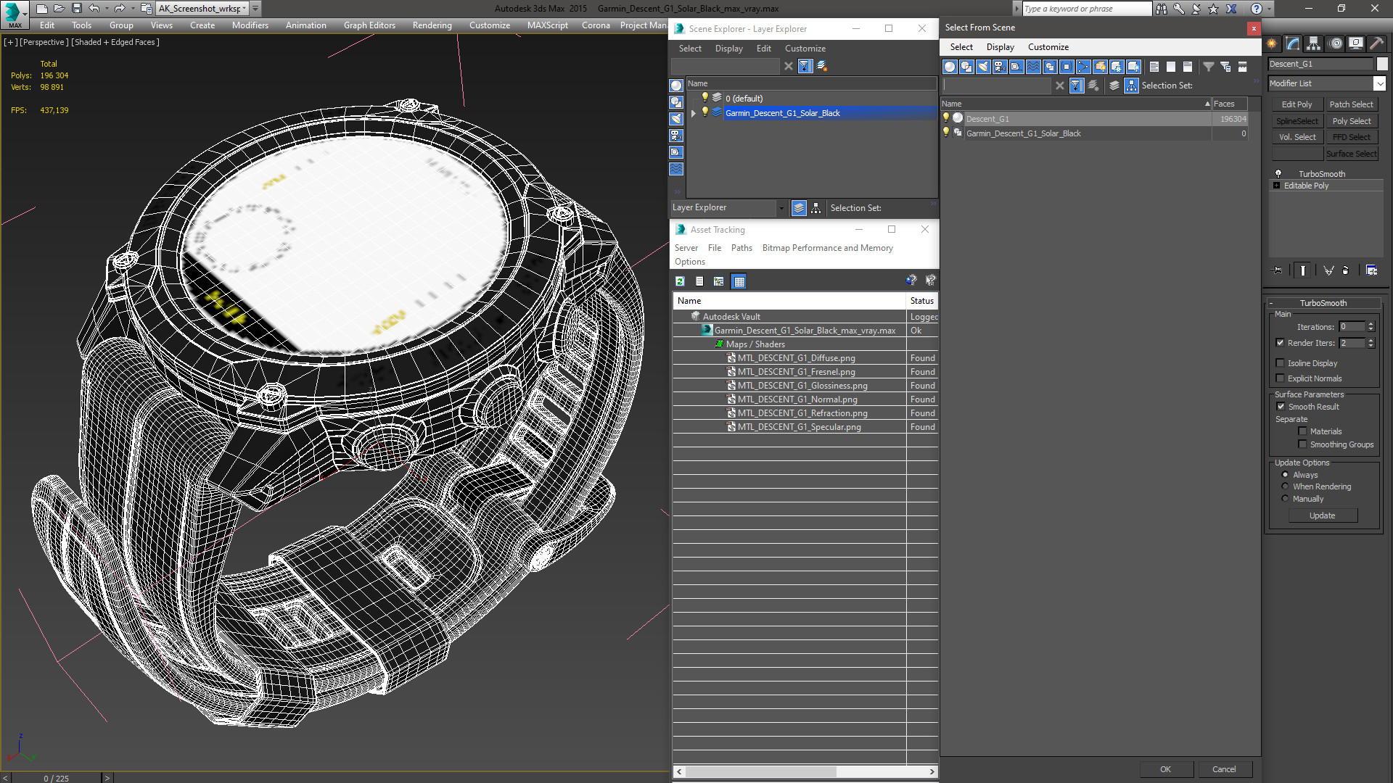Open the Motion command panel tab
1393x783 pixels.
[1336, 43]
